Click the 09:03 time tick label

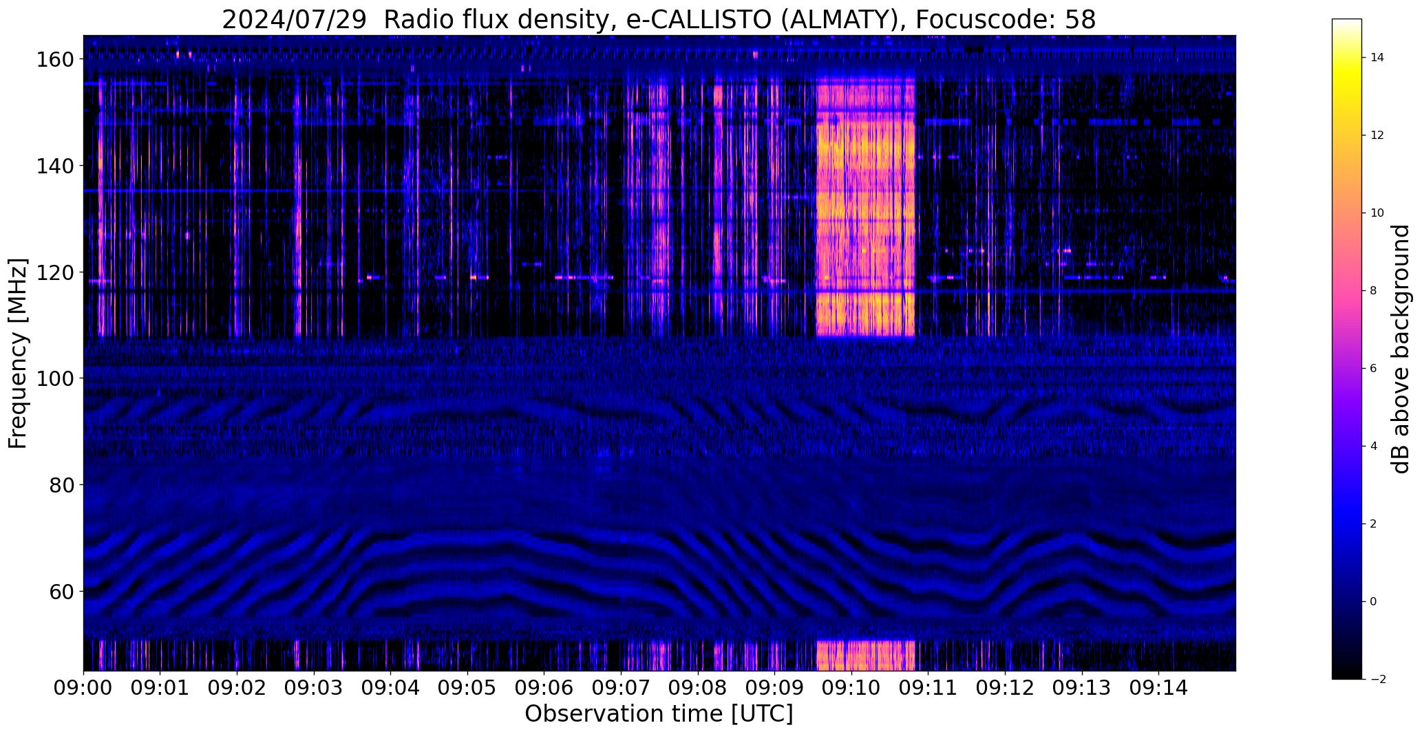(315, 688)
